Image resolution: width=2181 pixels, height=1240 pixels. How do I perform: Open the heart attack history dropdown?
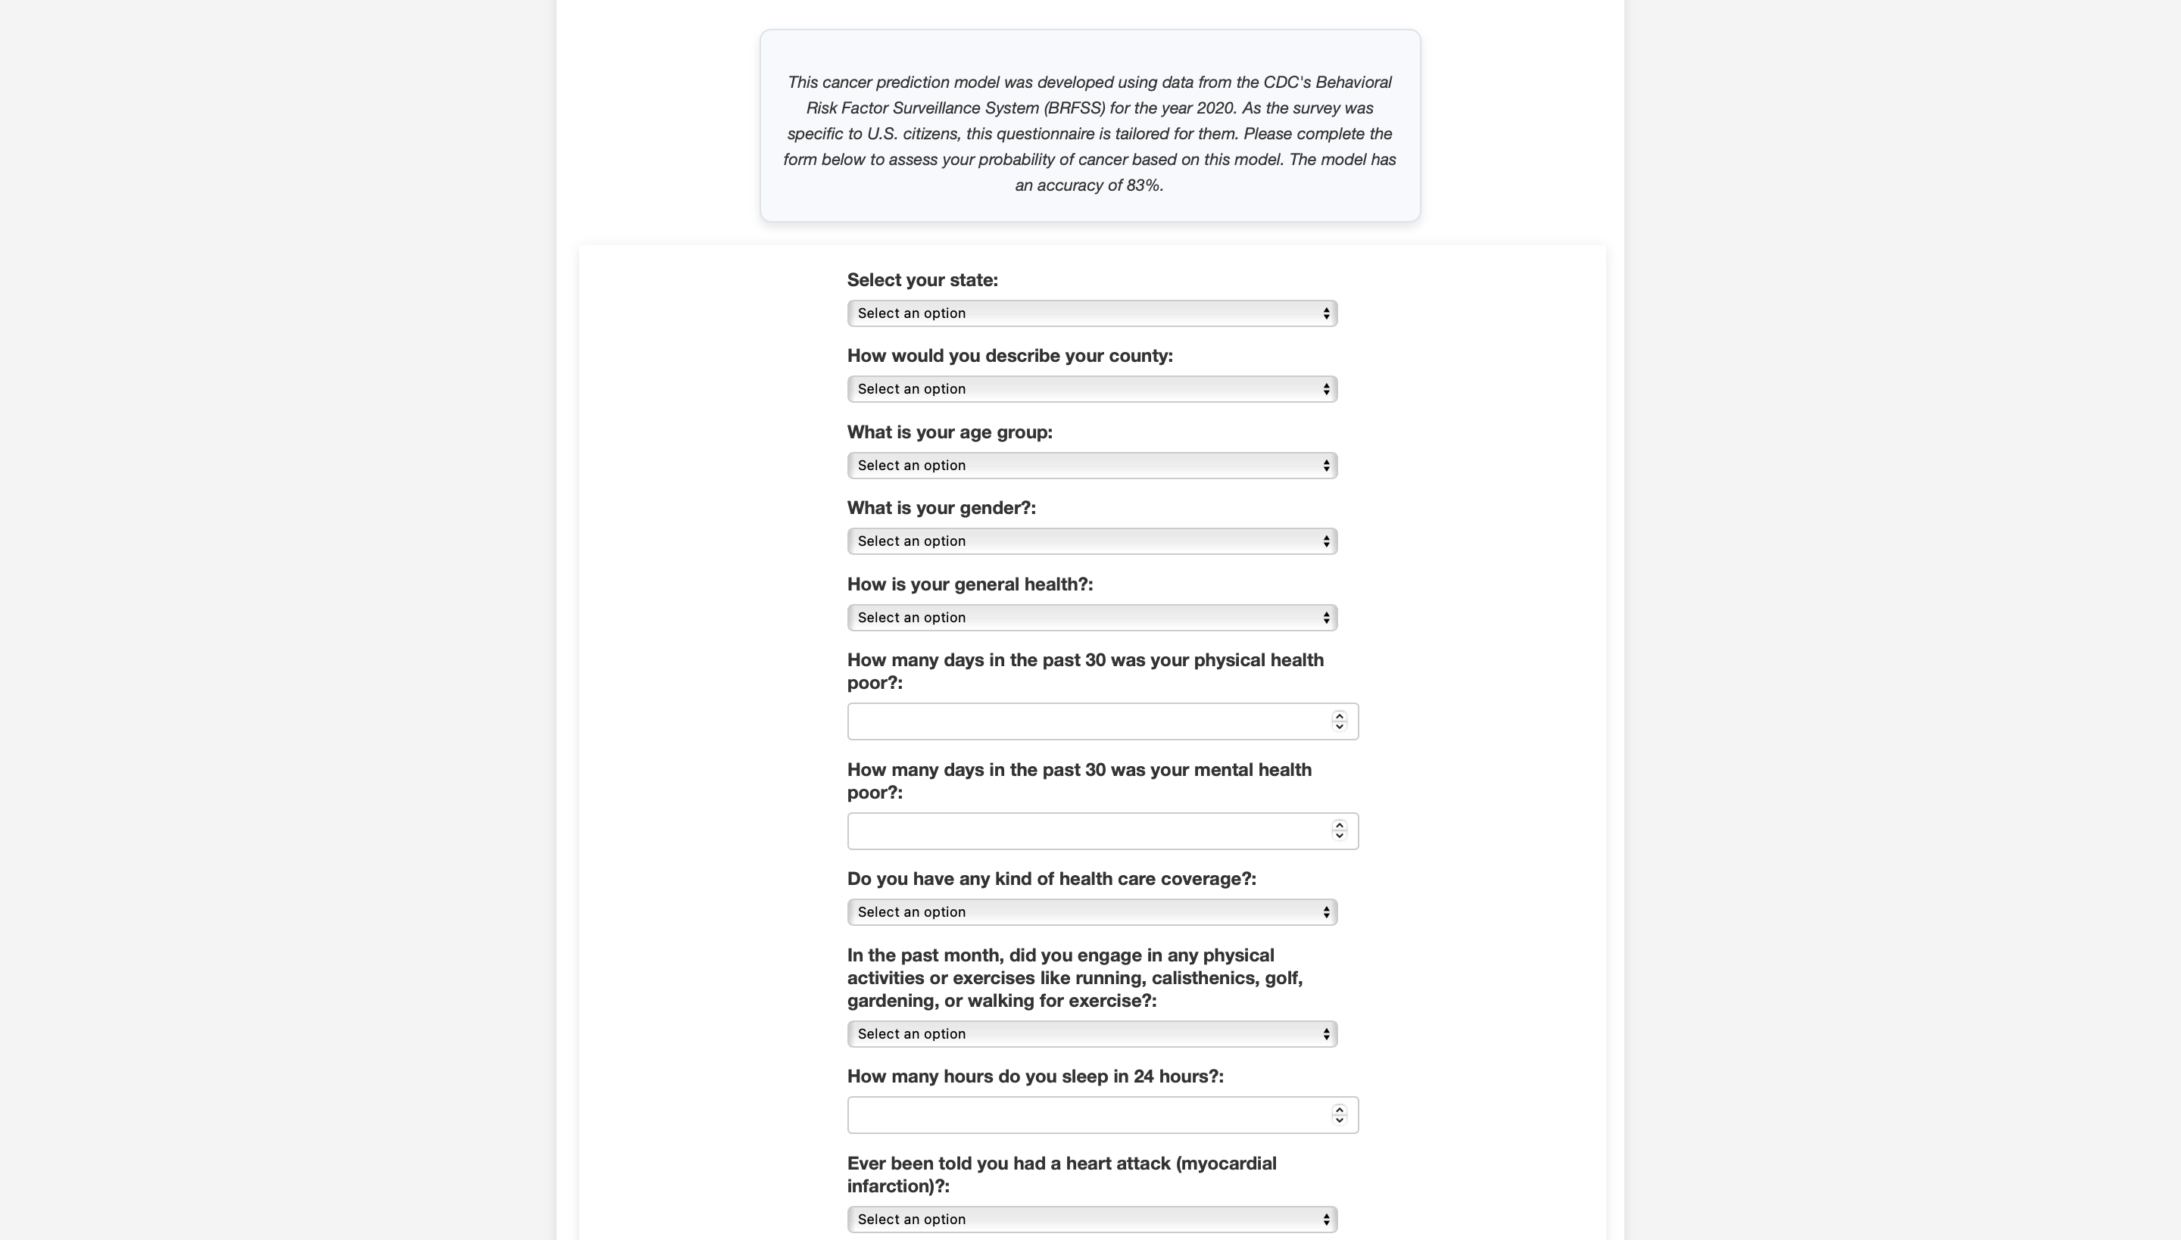pos(1091,1220)
